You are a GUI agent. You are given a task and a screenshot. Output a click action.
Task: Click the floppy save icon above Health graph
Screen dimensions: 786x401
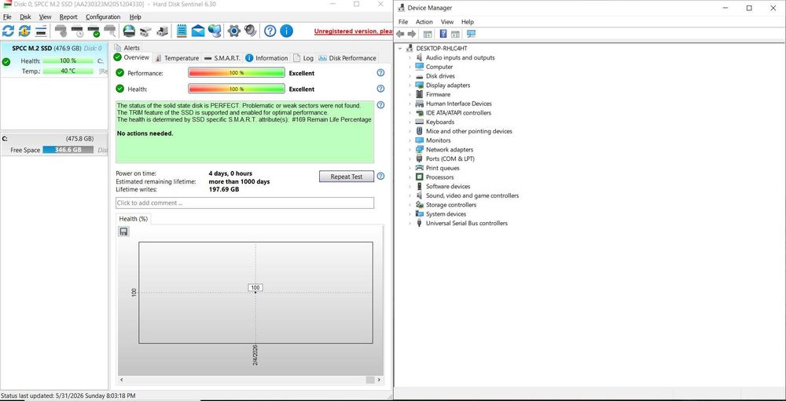coord(123,231)
